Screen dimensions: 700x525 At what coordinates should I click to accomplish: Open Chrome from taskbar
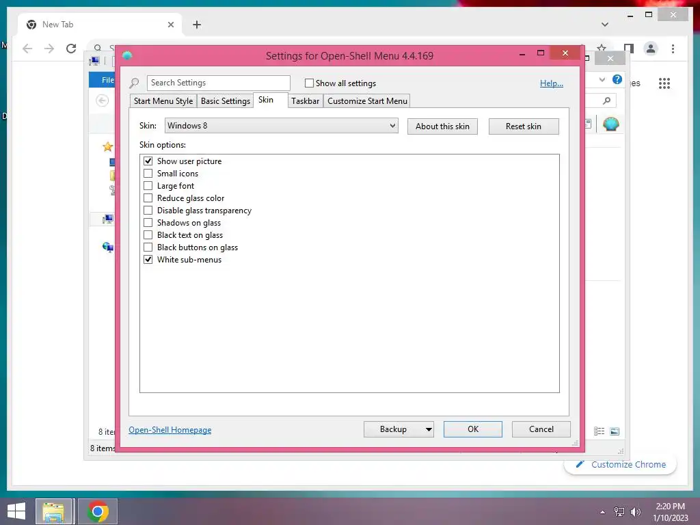97,511
